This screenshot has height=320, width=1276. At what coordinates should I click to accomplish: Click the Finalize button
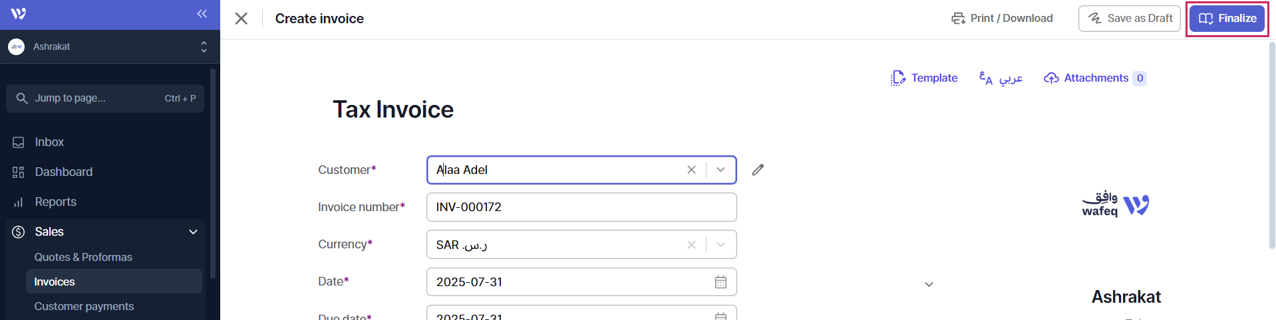(1227, 19)
